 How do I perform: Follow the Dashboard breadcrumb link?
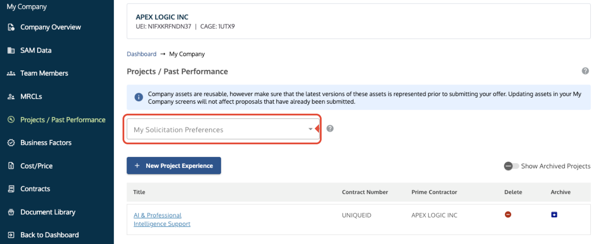click(x=141, y=54)
